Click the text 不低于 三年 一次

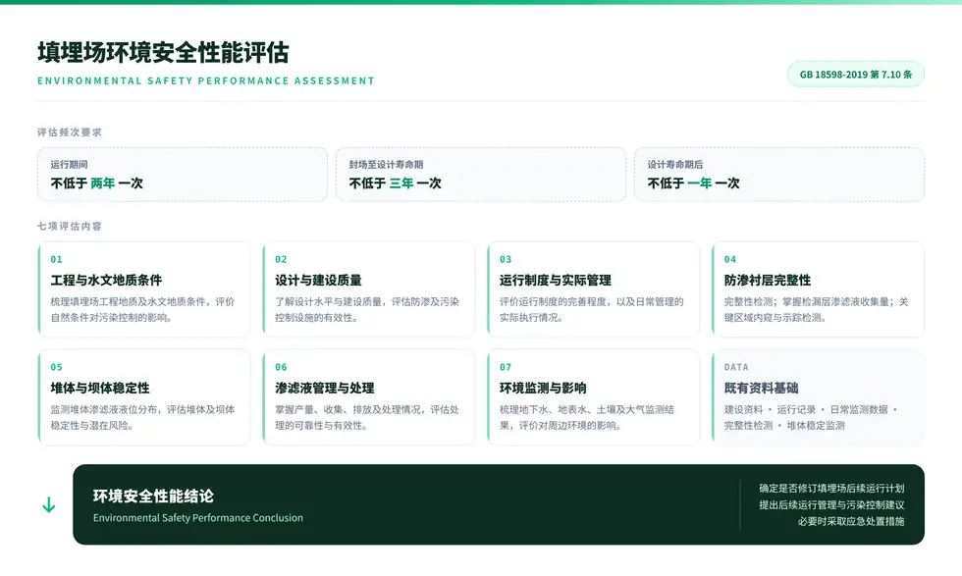[x=395, y=183]
